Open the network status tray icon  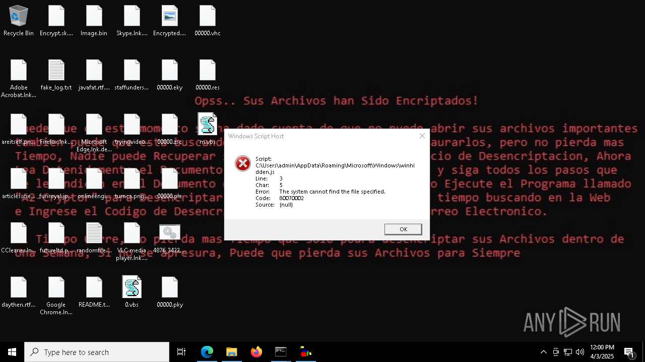(x=568, y=352)
